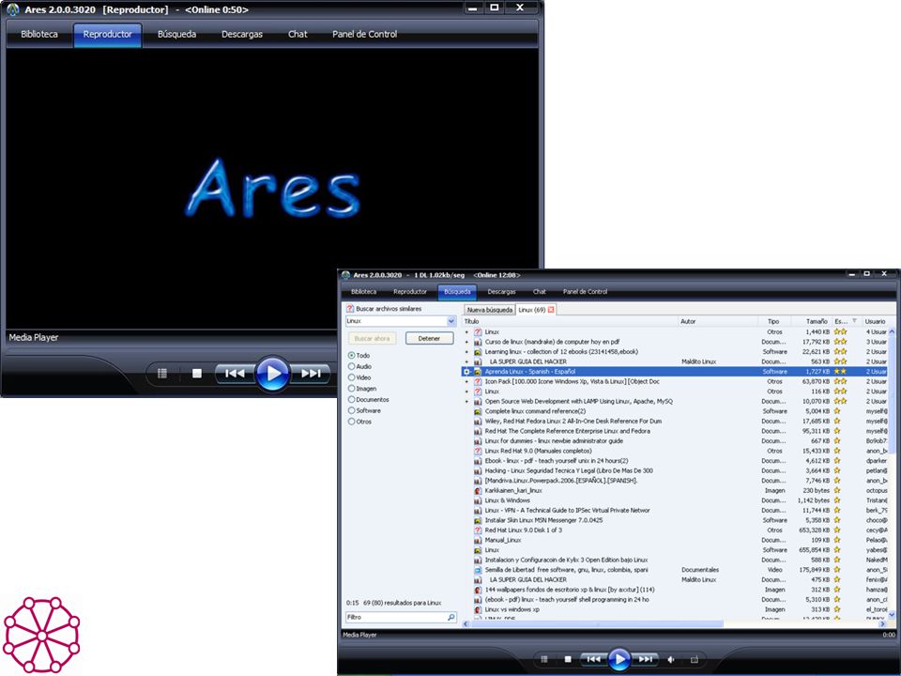The height and width of the screenshot is (676, 901).
Task: Expand Curso de linux (mandrake) result
Action: point(466,342)
